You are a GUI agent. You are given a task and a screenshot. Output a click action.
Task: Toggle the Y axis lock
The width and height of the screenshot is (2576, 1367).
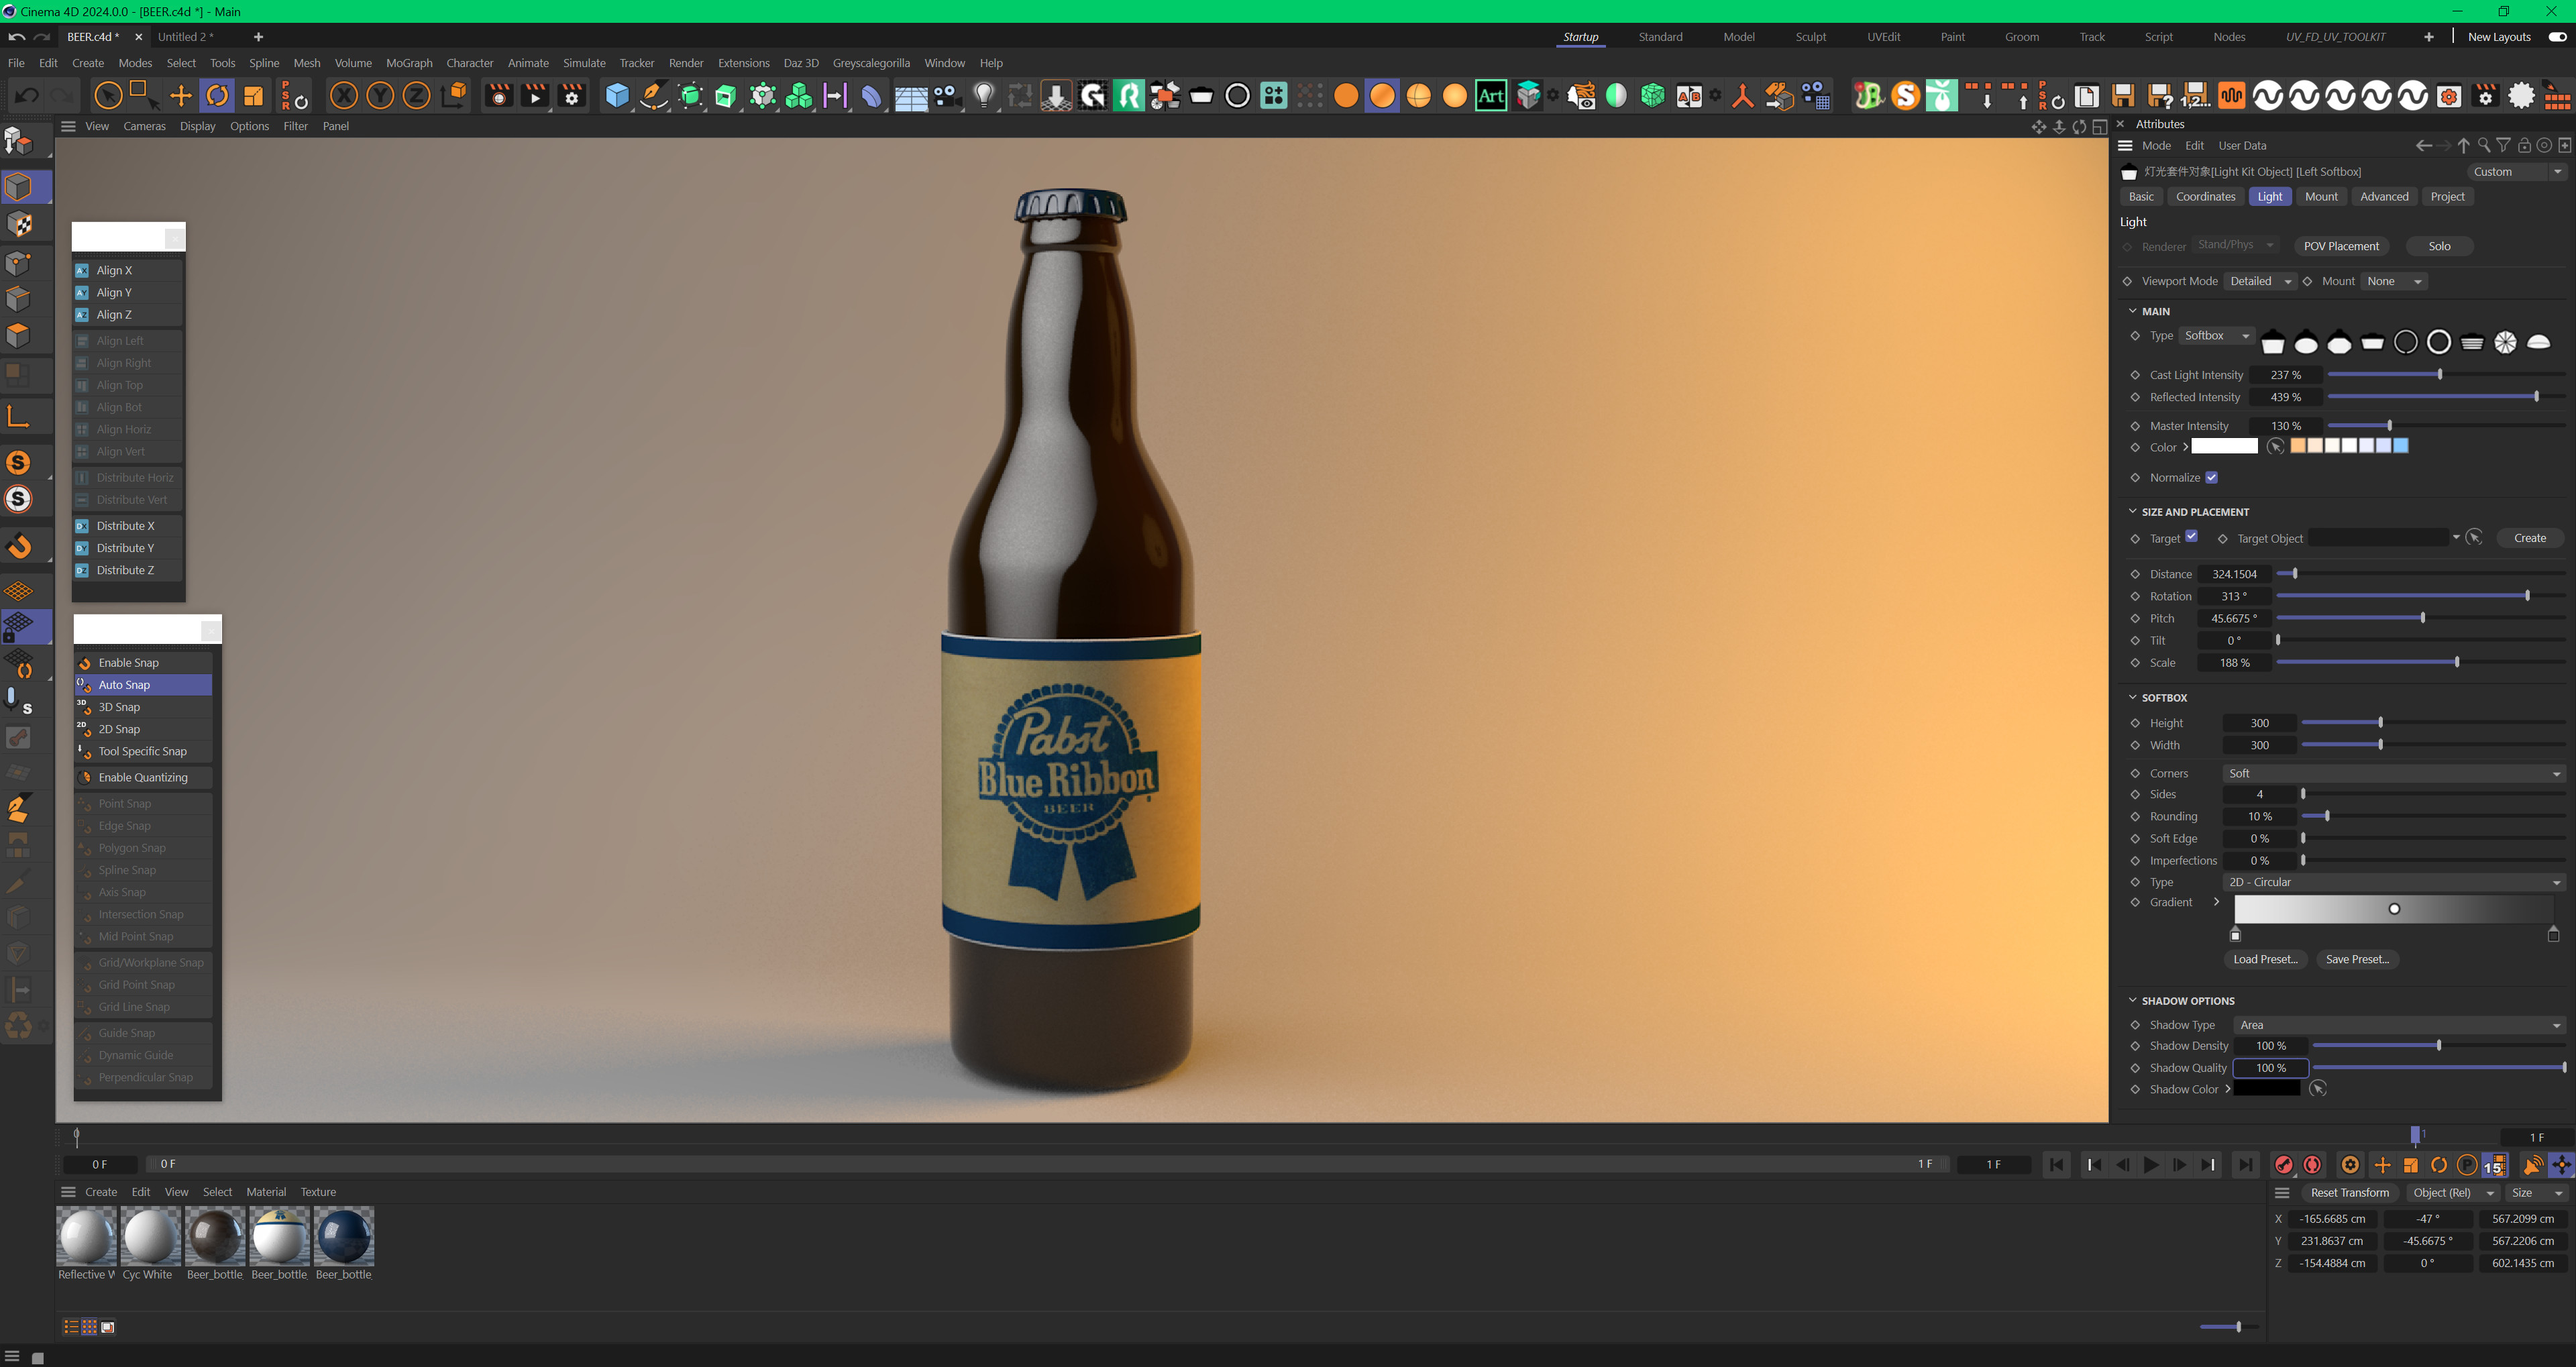[x=380, y=96]
